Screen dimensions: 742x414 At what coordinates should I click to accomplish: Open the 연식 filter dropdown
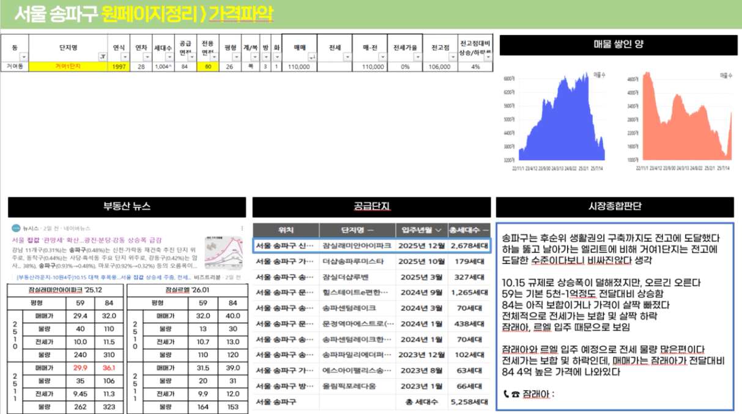point(125,57)
